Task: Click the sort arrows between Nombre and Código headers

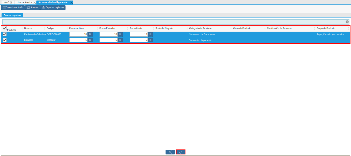Action: point(45,28)
